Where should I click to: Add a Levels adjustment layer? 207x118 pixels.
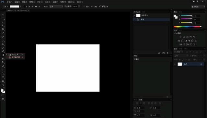(x=184, y=37)
